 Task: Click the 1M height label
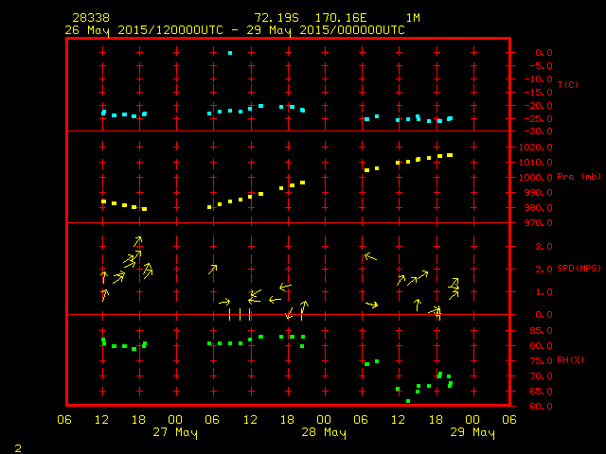pos(413,18)
